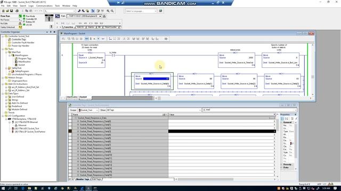The width and height of the screenshot is (341, 191).
Task: Click the Copy icon in the main toolbar
Action: pyautogui.click(x=27, y=11)
